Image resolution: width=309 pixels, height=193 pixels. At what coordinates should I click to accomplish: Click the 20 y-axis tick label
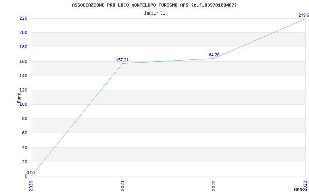click(x=24, y=162)
